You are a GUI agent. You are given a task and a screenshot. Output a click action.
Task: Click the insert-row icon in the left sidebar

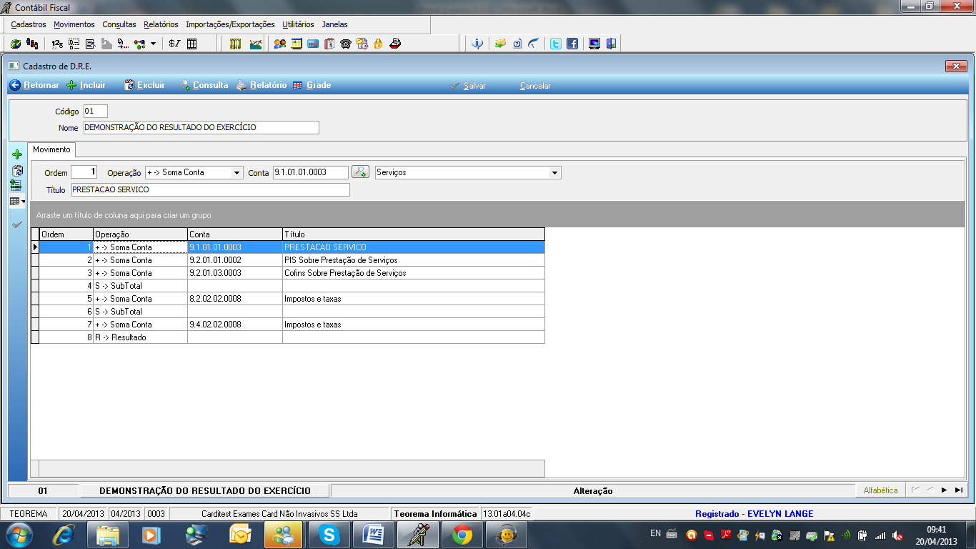pos(16,186)
